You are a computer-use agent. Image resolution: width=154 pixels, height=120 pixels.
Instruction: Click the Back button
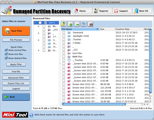16,97
